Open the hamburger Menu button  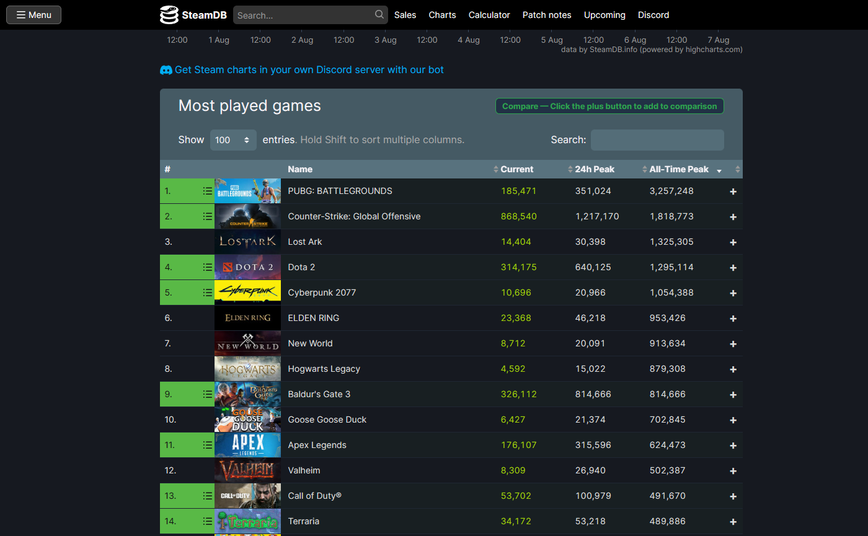(33, 15)
